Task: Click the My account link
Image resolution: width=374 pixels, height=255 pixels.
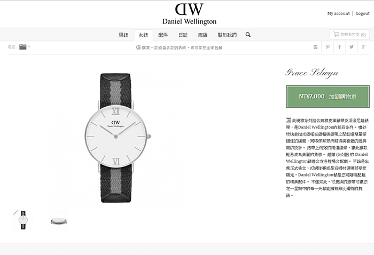Action: pos(338,13)
